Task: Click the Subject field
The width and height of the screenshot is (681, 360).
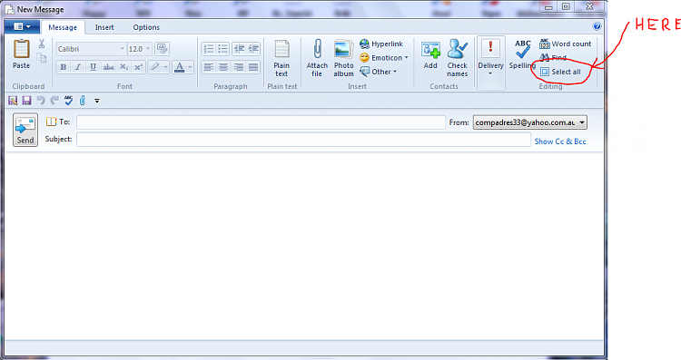Action: coord(303,140)
